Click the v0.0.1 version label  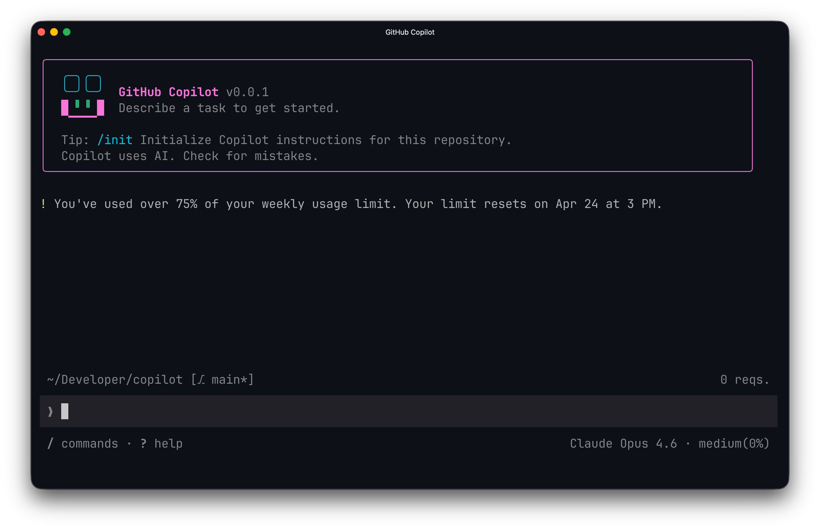click(x=247, y=92)
